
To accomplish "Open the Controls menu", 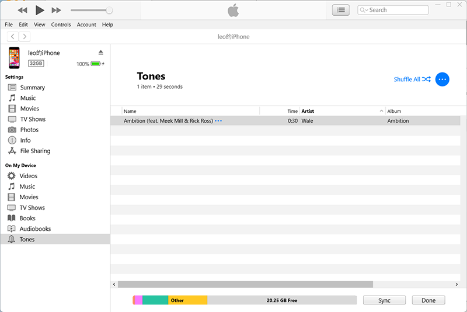I will coord(61,25).
